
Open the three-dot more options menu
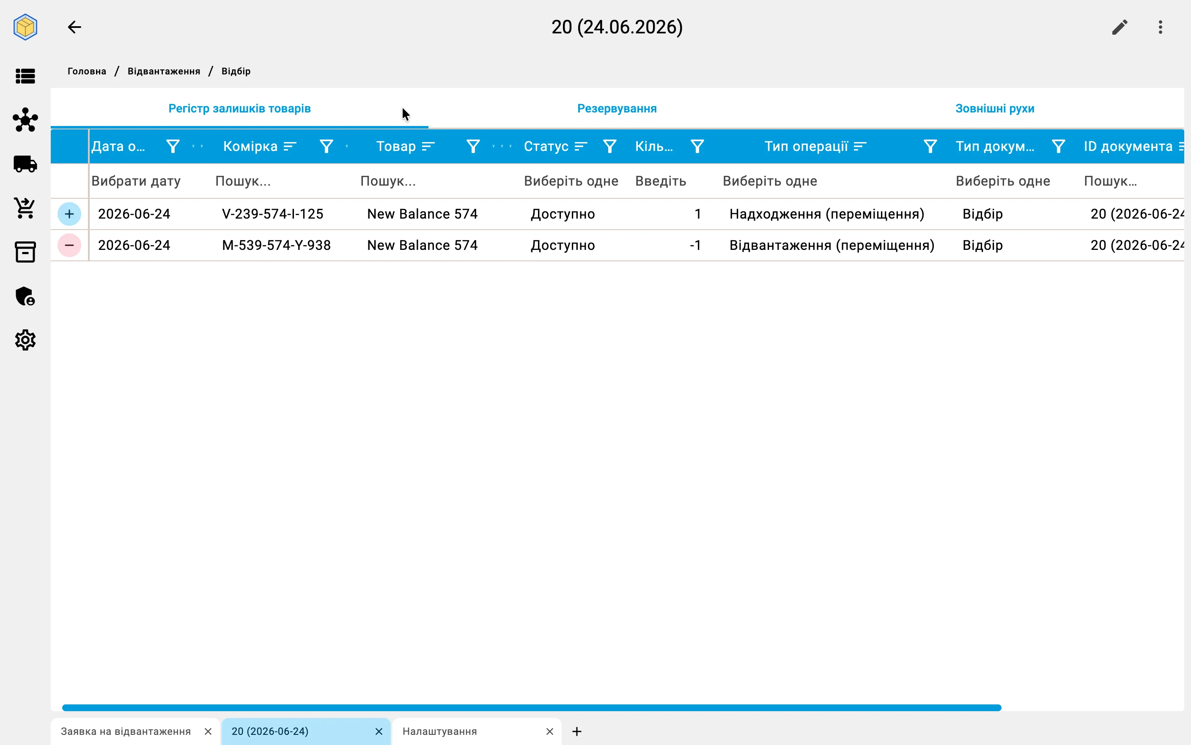(x=1161, y=27)
